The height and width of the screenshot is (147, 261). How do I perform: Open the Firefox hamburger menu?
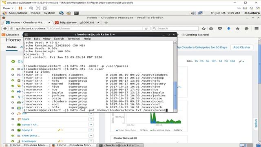tap(257, 29)
